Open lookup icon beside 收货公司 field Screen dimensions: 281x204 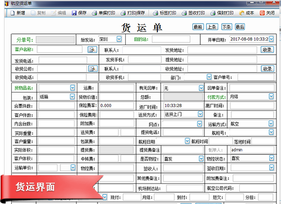pos(93,69)
